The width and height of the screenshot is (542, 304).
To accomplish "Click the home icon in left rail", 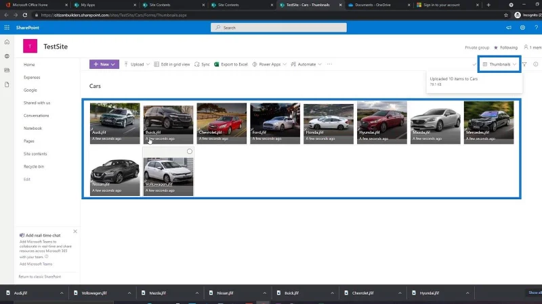I will (7, 42).
